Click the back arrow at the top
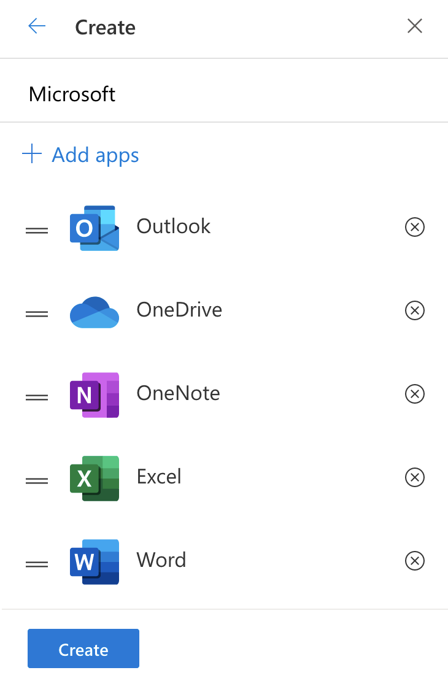The height and width of the screenshot is (681, 448). (37, 26)
